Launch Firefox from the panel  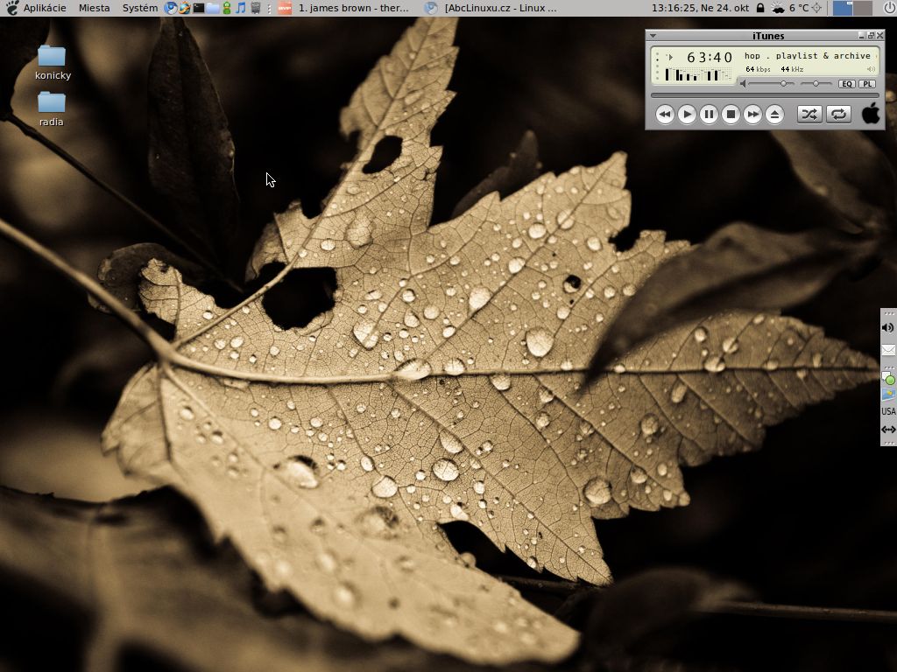point(184,8)
